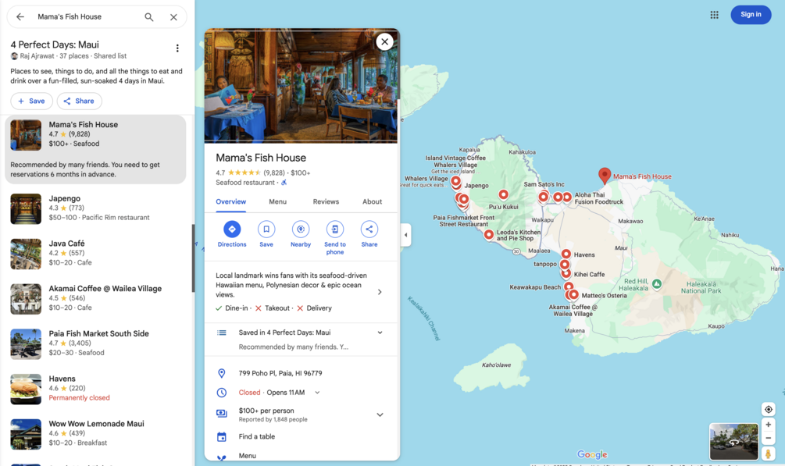
Task: Expand opening hours dropdown arrow
Action: pos(317,393)
